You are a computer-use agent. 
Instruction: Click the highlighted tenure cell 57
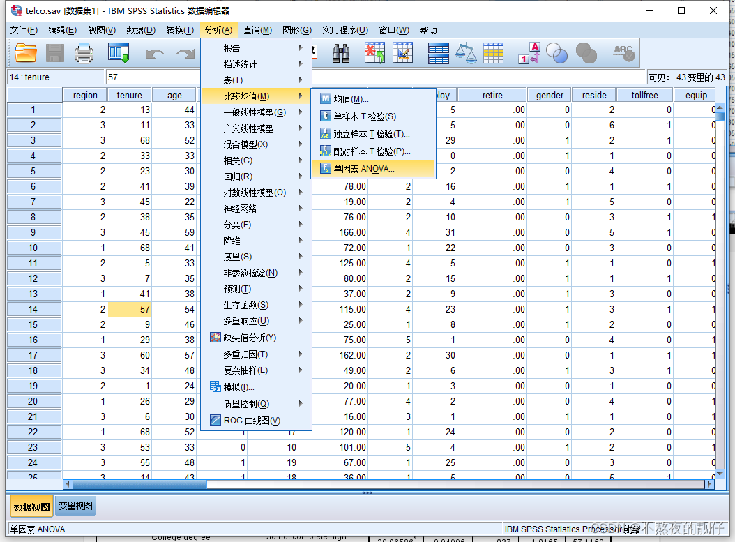pos(130,310)
